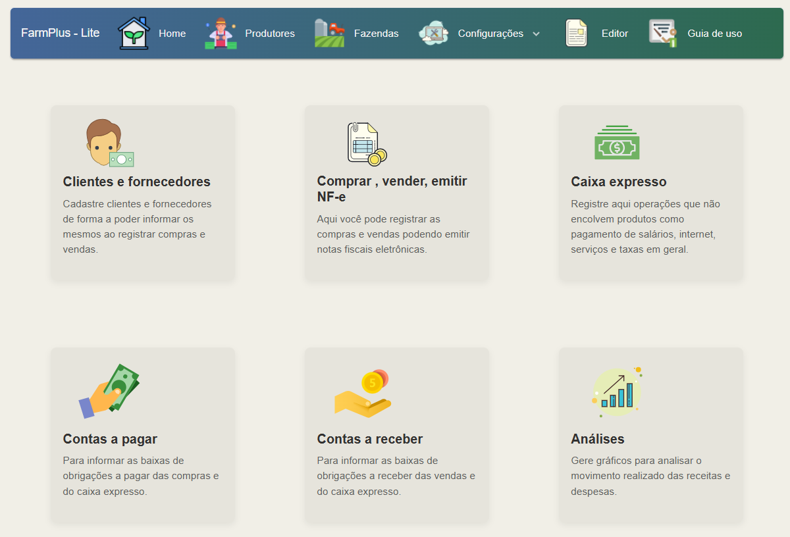790x537 pixels.
Task: Open the Guia de uso text link
Action: [x=714, y=34]
